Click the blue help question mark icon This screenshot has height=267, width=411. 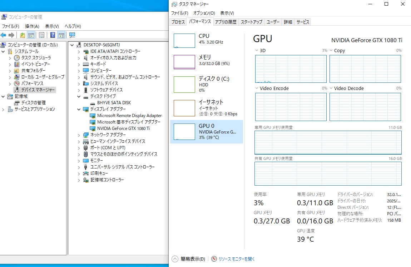coord(53,35)
